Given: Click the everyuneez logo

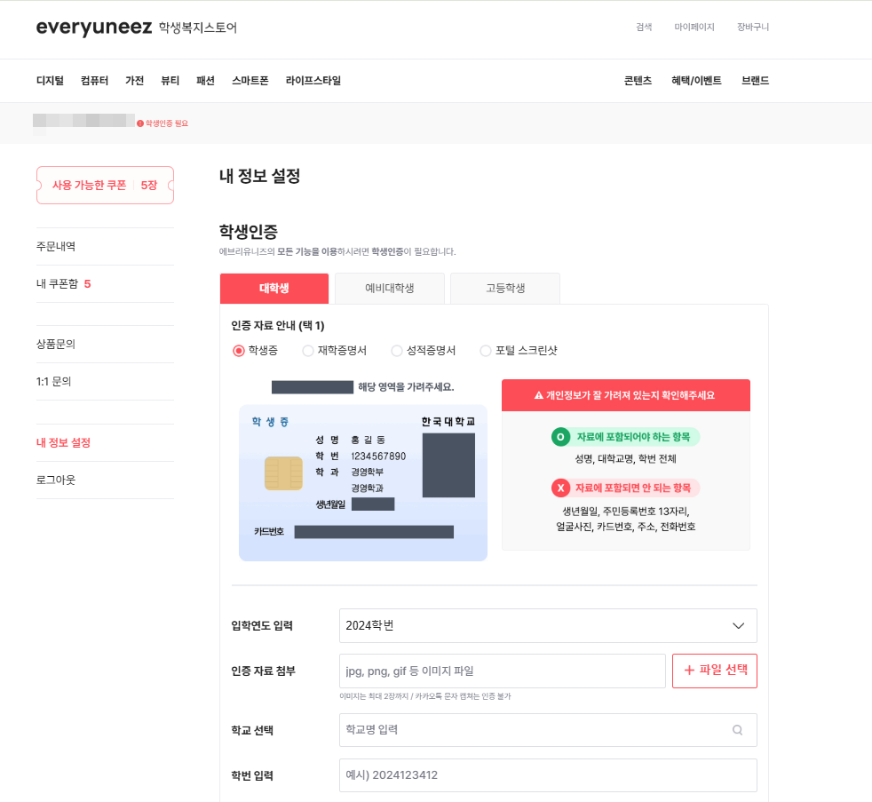Looking at the screenshot, I should (94, 28).
